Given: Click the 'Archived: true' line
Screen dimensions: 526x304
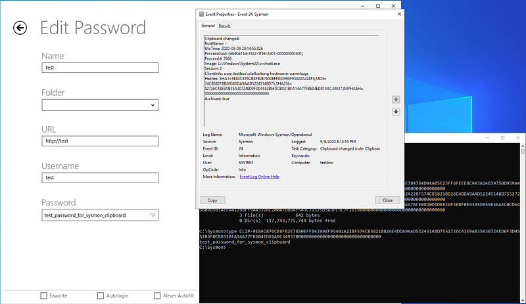Looking at the screenshot, I should (x=217, y=99).
